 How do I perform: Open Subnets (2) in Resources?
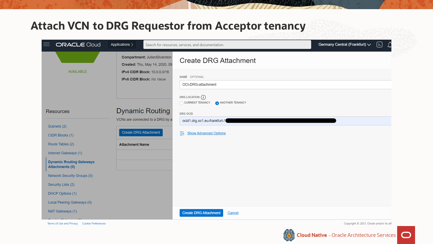pyautogui.click(x=57, y=126)
